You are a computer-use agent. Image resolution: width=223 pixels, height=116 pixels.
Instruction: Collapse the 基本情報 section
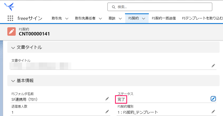13,81
